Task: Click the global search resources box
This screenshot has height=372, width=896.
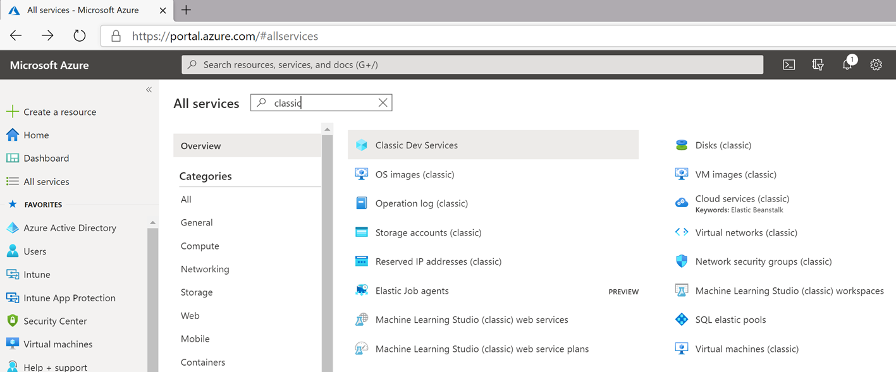Action: click(472, 64)
